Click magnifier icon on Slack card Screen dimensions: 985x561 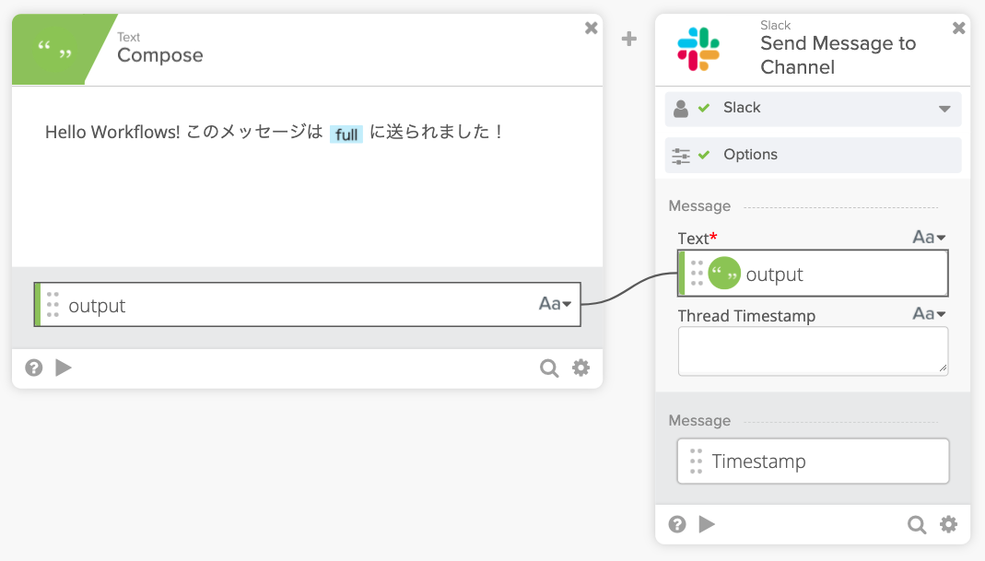click(917, 524)
